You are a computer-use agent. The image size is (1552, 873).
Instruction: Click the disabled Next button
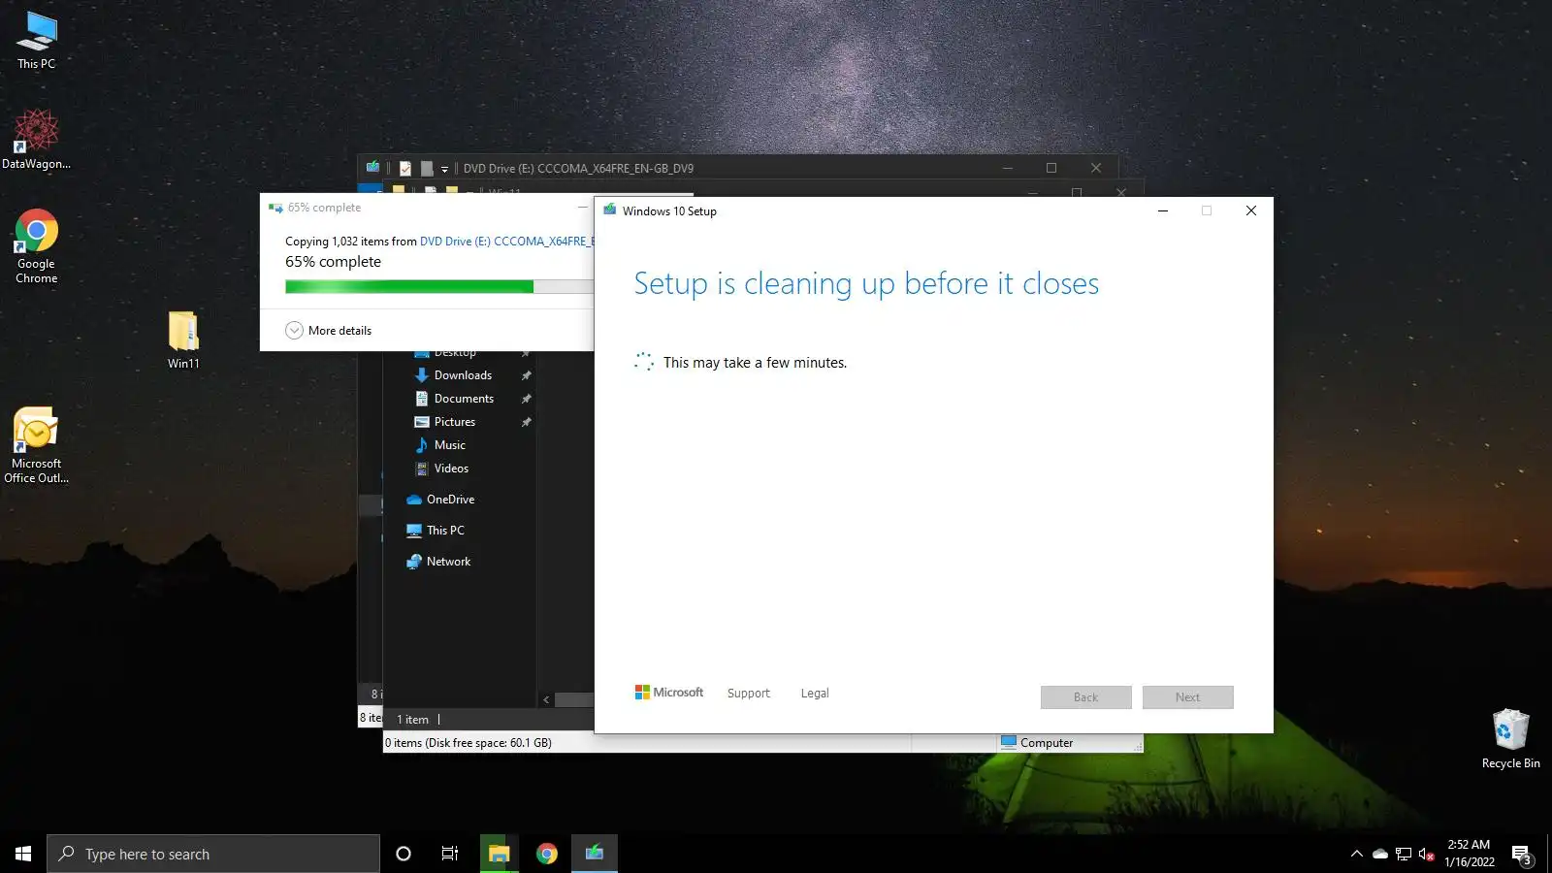pos(1188,697)
